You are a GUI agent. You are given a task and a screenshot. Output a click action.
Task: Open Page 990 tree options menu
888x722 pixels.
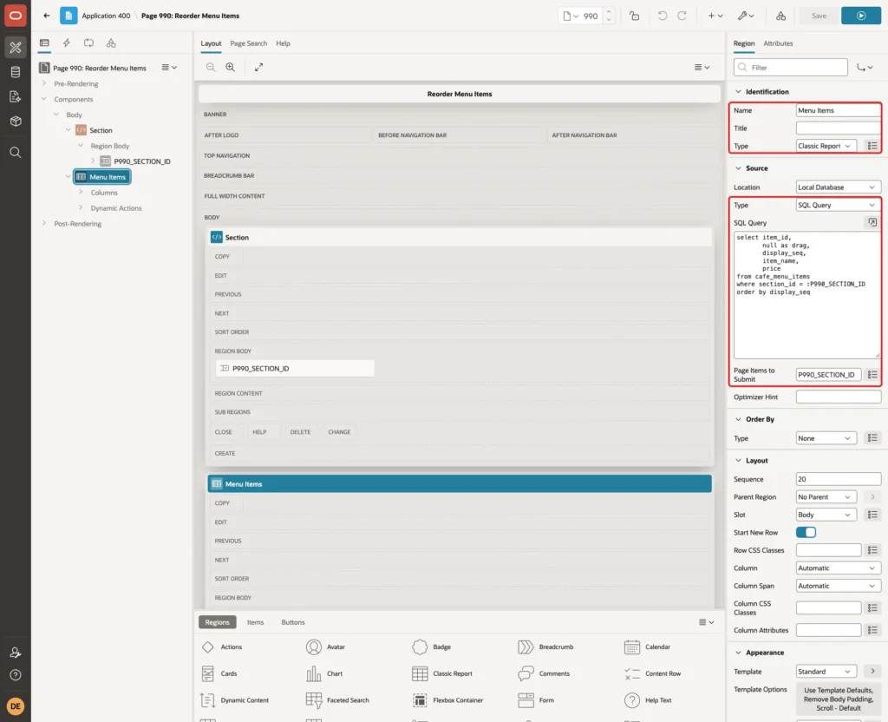[169, 68]
